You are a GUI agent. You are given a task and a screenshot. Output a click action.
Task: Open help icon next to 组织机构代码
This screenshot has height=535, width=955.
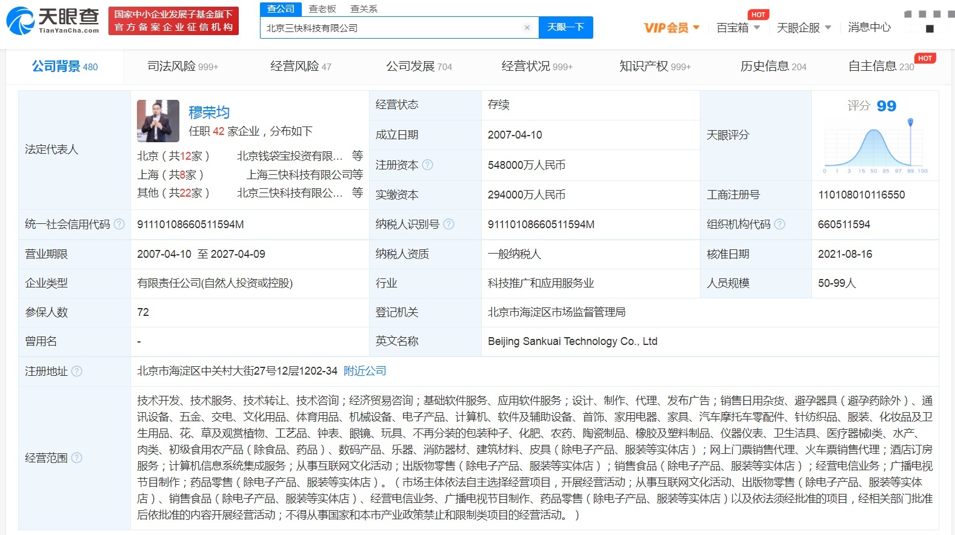click(780, 224)
